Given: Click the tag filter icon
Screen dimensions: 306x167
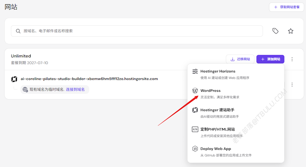Looking at the screenshot, I should point(275,31).
